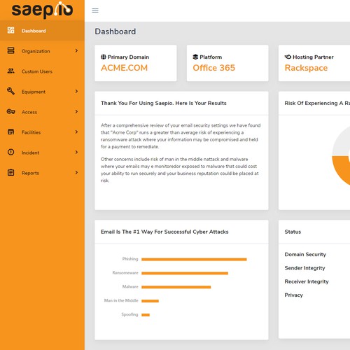Click the Phishing bar in chart
The image size is (350, 350).
(194, 259)
